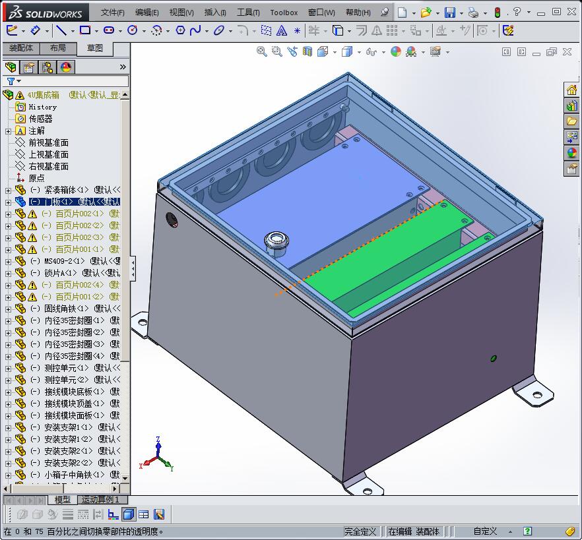Click the Save icon

pos(450,13)
